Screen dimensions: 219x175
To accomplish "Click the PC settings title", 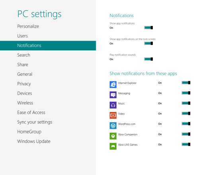I will 39,14.
